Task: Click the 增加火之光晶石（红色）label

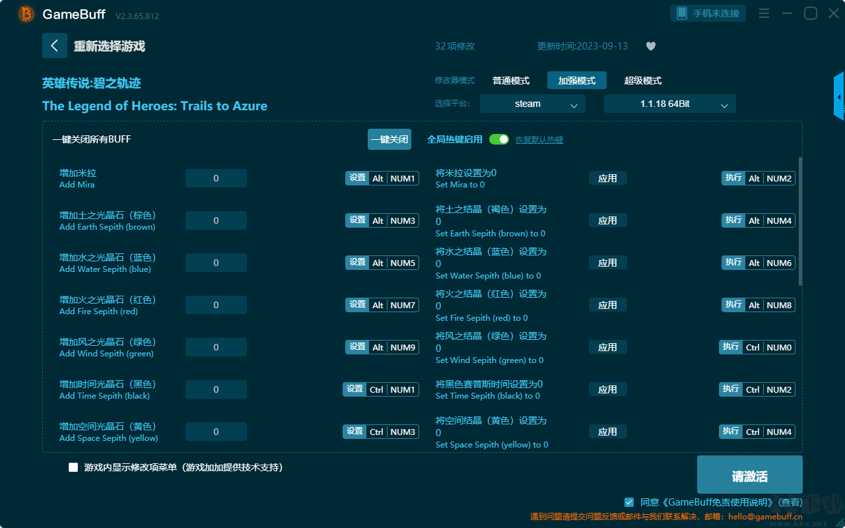Action: (108, 300)
